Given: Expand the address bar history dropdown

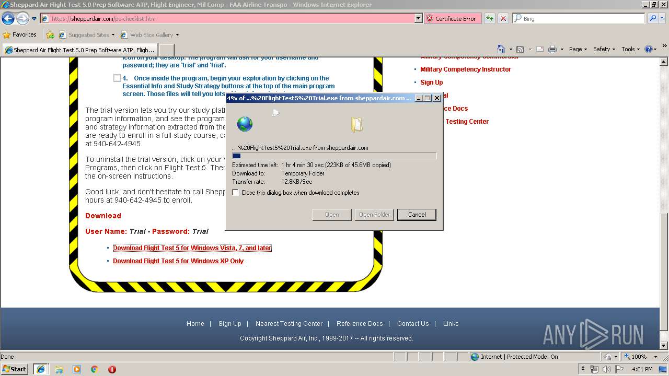Looking at the screenshot, I should point(418,18).
